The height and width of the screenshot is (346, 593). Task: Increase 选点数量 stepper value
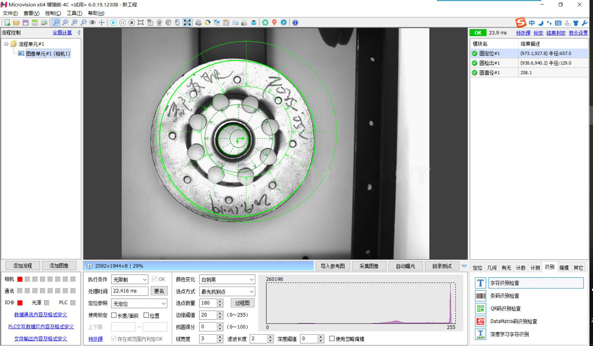click(x=220, y=301)
